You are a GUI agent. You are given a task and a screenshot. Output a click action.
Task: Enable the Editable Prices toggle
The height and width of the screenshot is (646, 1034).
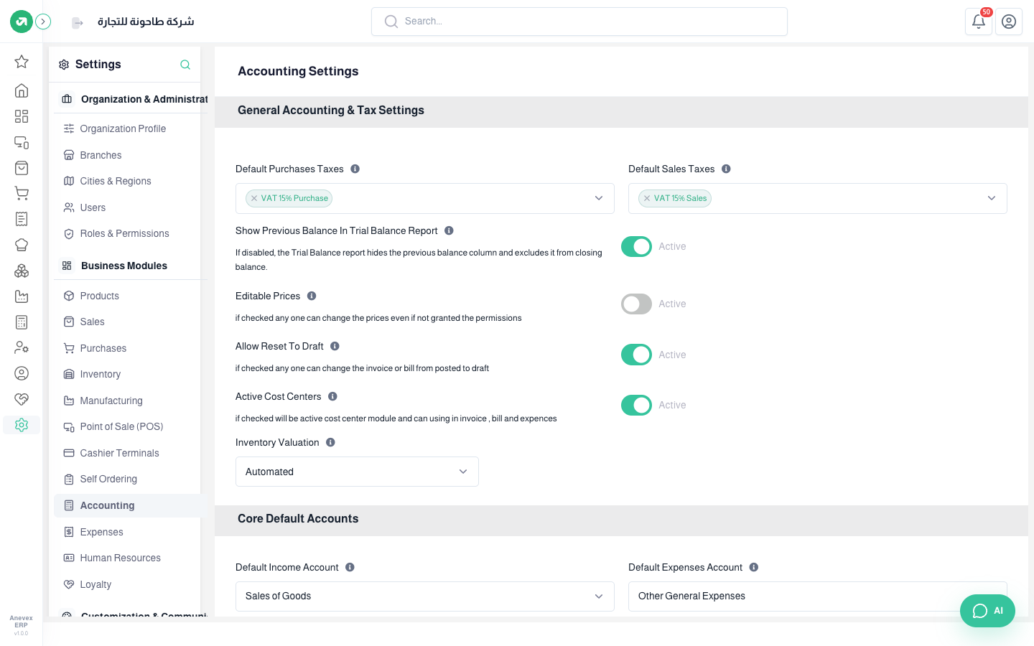636,304
